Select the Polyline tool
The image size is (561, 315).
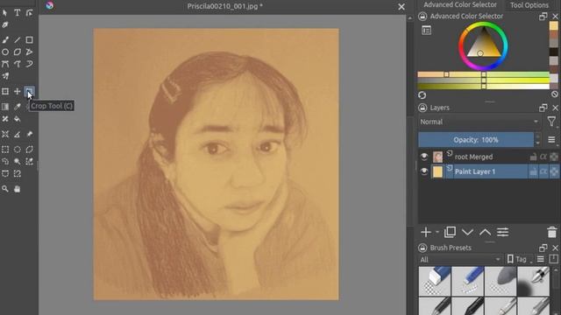point(29,52)
